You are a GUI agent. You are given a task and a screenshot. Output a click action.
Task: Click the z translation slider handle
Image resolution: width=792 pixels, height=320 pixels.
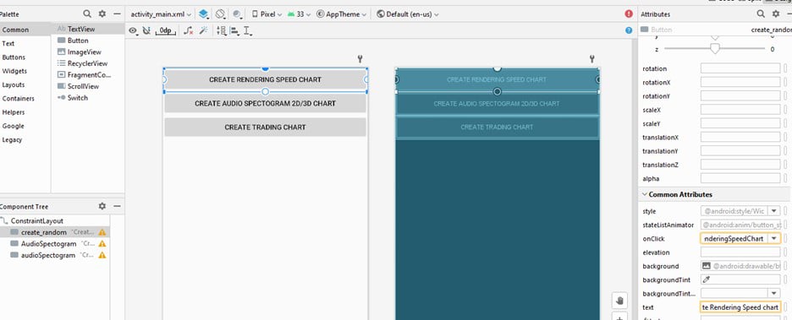click(x=715, y=49)
